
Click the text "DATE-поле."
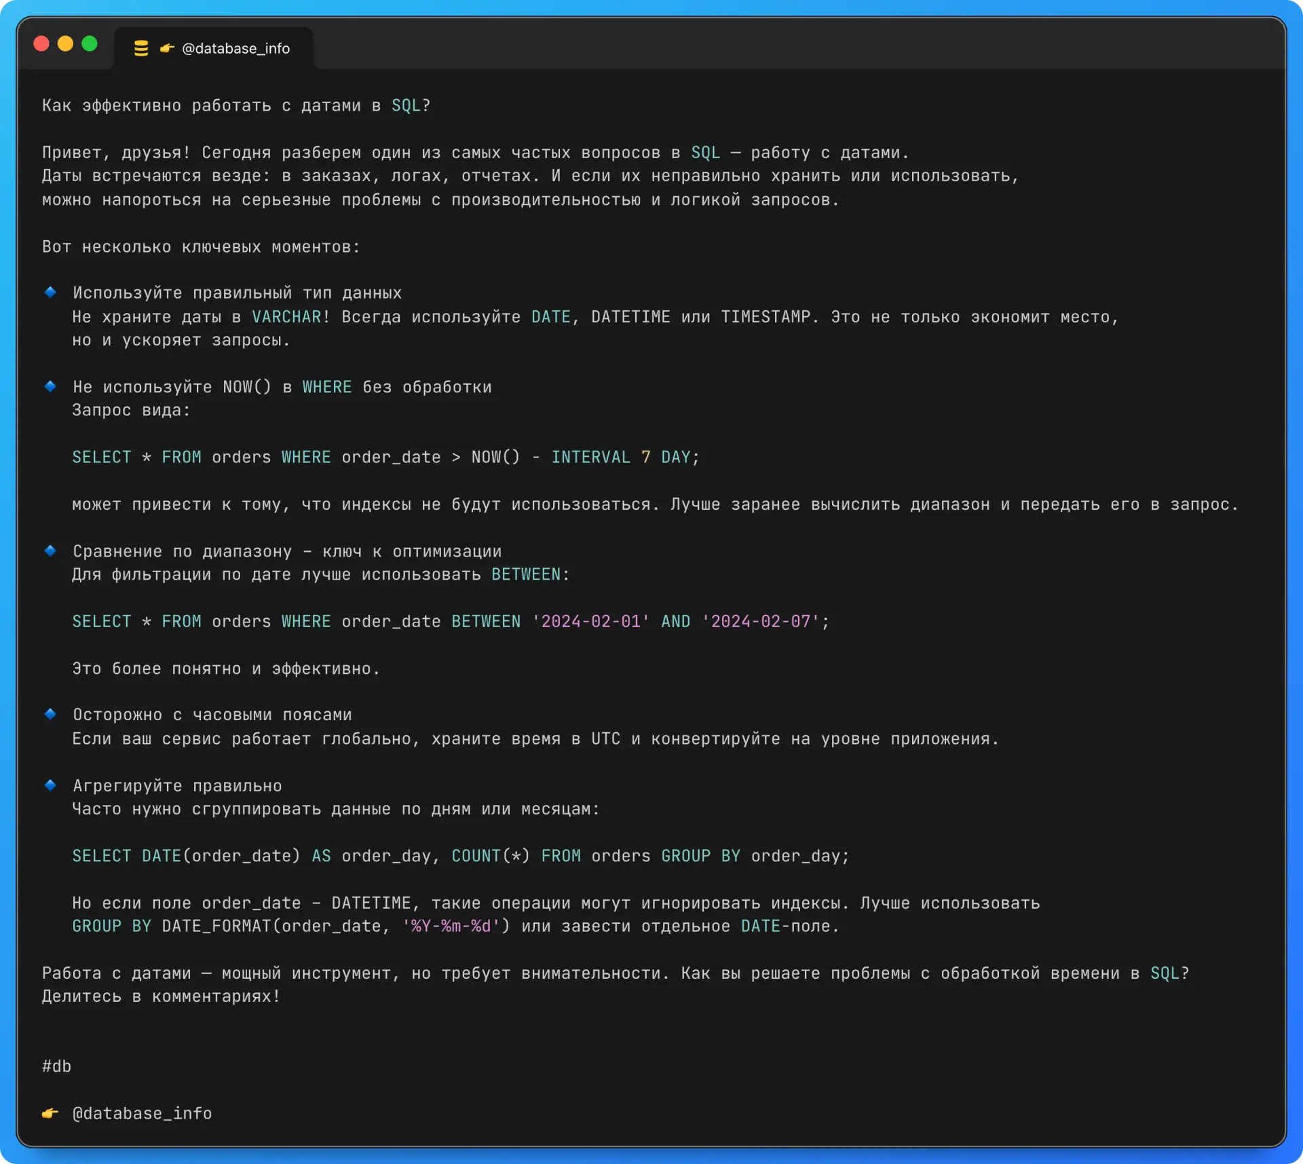tap(790, 926)
